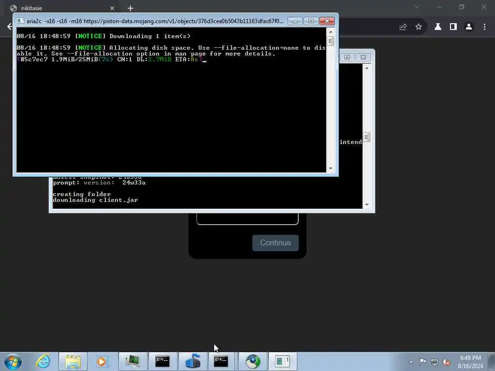The image size is (495, 371).
Task: Click the aria2c console scrollbar down arrow
Action: click(x=331, y=169)
